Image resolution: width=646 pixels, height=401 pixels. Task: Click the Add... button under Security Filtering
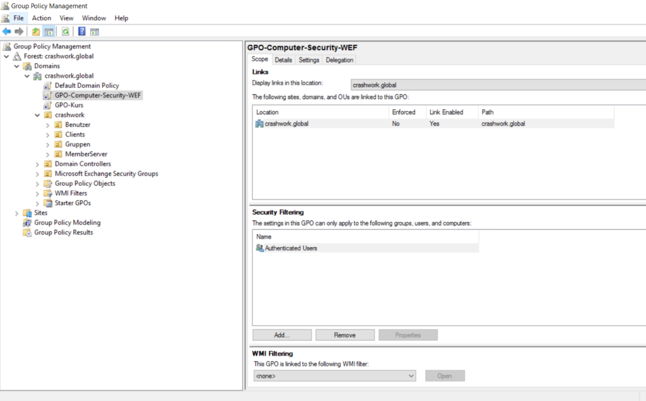tap(282, 335)
